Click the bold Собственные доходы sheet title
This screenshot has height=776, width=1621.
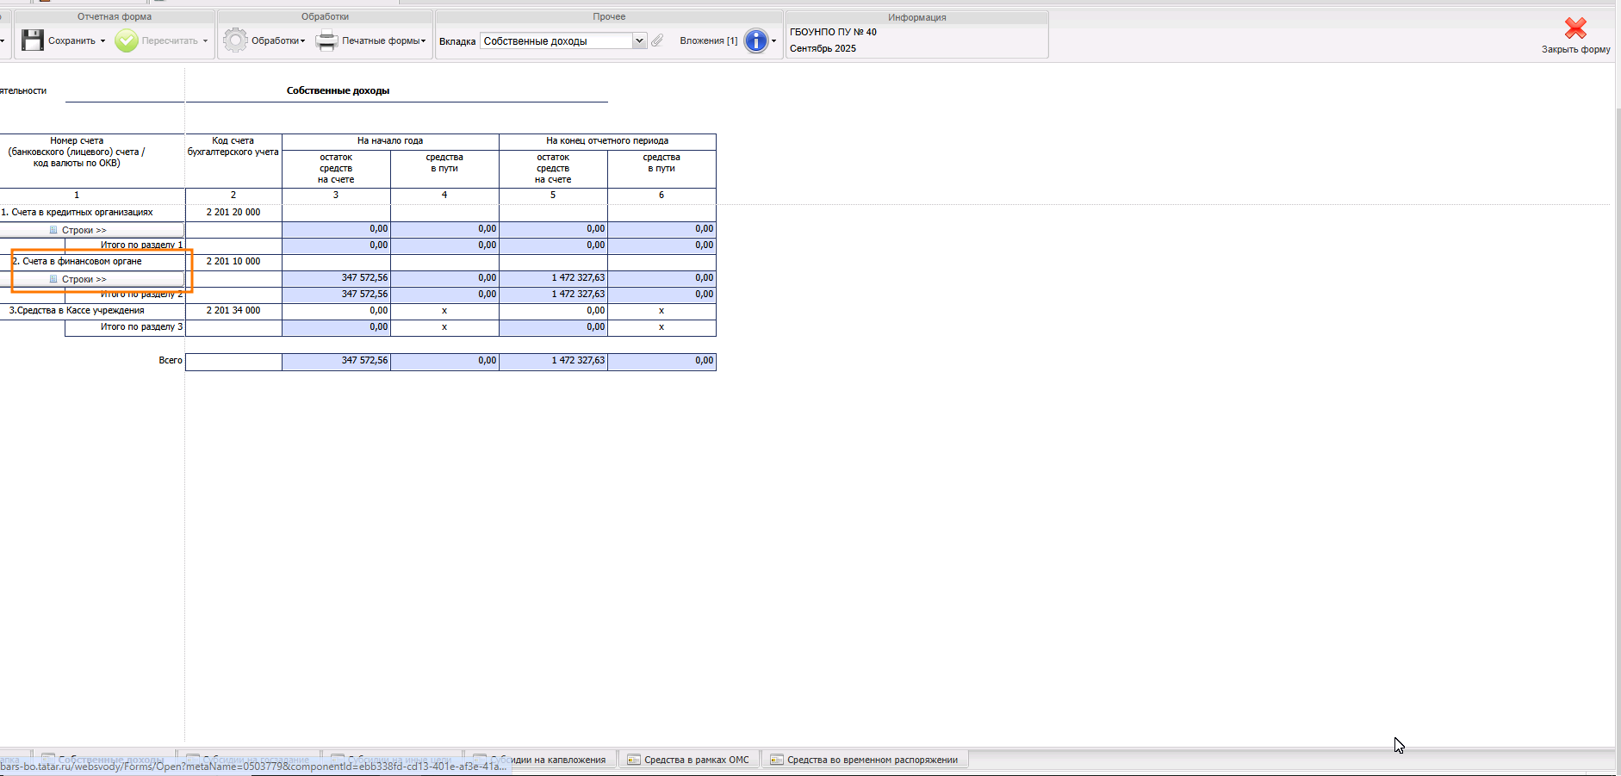tap(338, 90)
